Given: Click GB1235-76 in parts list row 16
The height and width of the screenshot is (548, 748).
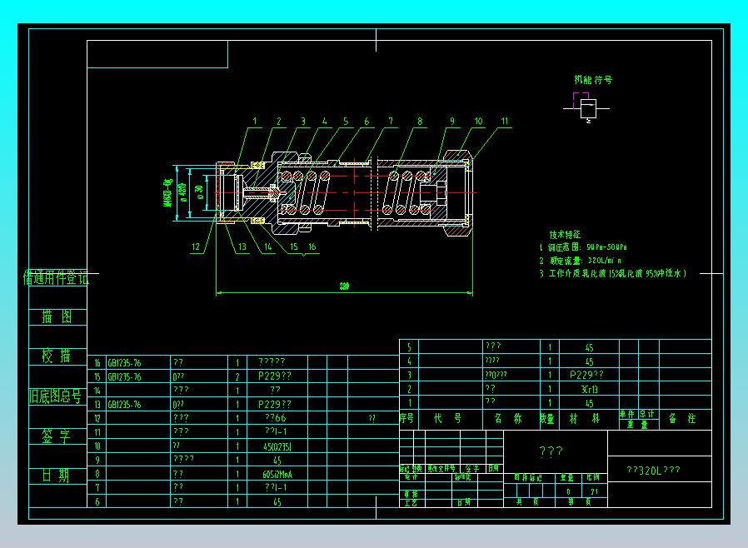Looking at the screenshot, I should [x=124, y=363].
